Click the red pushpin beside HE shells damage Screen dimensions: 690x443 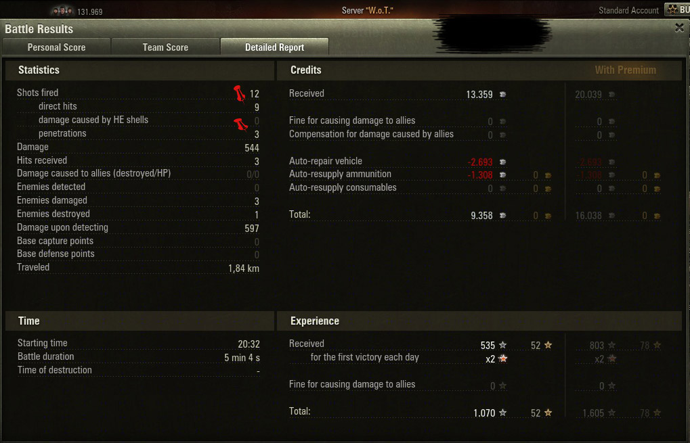(x=240, y=124)
